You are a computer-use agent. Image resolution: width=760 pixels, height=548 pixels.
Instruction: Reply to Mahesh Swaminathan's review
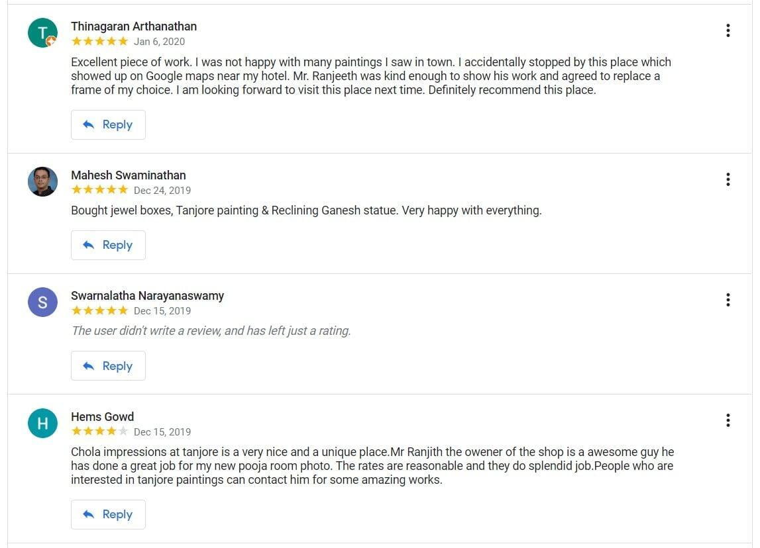tap(108, 245)
